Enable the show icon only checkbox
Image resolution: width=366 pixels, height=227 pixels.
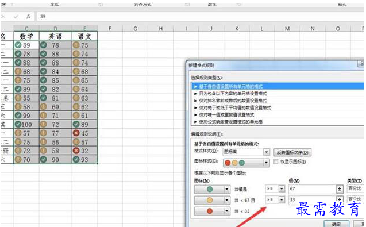[276, 161]
